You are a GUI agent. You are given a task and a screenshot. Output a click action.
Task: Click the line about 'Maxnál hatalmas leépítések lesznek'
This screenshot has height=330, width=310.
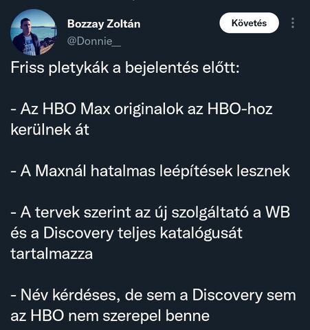(151, 171)
